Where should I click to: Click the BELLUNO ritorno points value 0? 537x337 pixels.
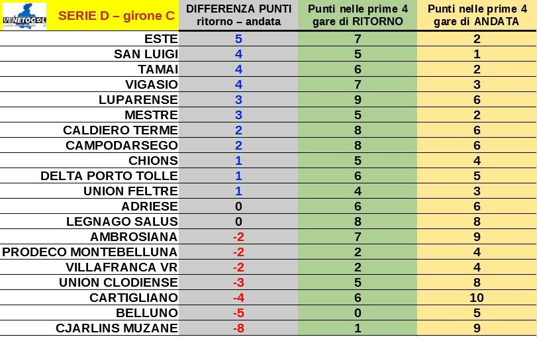[358, 313]
